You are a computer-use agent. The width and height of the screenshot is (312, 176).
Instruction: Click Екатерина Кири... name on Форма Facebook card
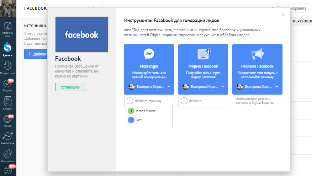point(204,87)
